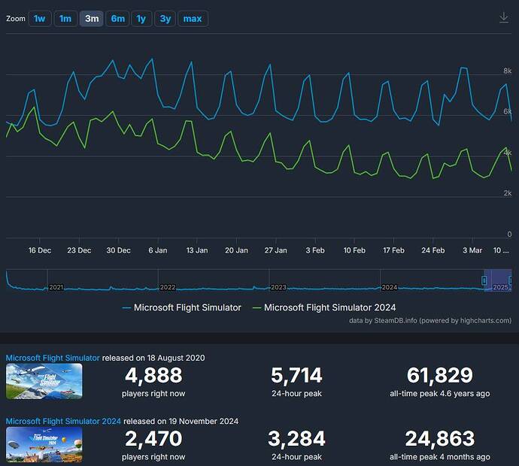Open the Microsoft Flight Simulator 2024 link
The height and width of the screenshot is (466, 519).
pyautogui.click(x=63, y=421)
